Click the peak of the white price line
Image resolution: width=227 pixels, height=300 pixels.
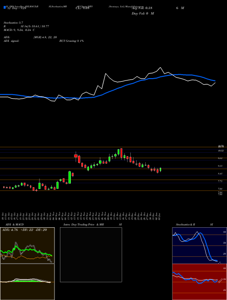coord(160,68)
